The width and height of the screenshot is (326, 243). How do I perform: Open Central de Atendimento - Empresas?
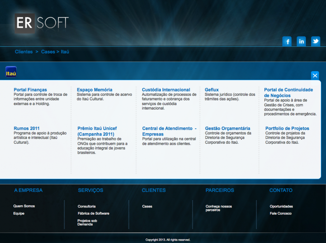(x=169, y=131)
